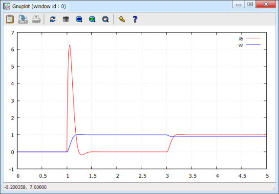Toggle w curve via legend entry
The width and height of the screenshot is (279, 194).
point(240,45)
